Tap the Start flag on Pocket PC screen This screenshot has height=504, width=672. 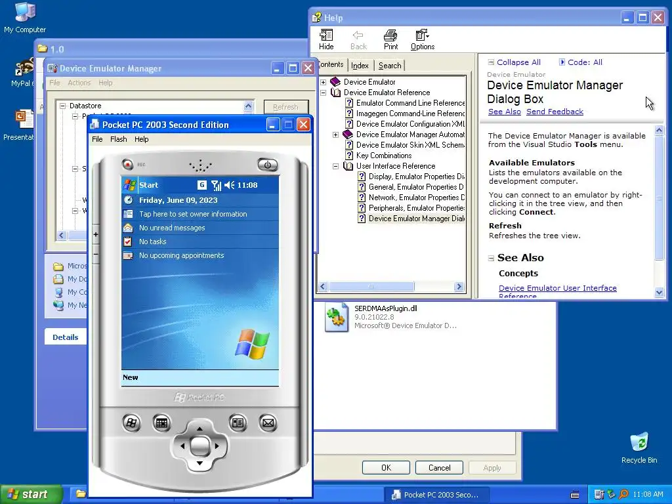coord(129,185)
